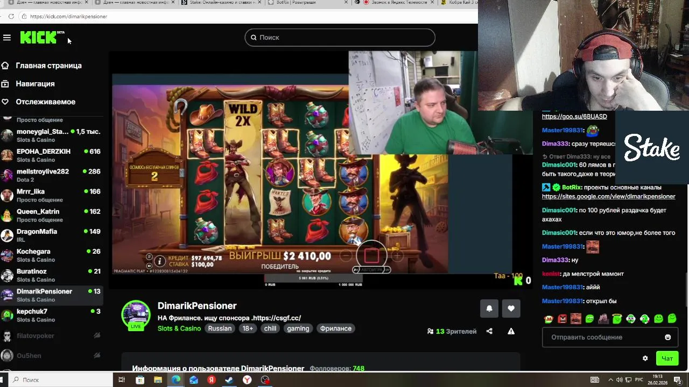
Task: Open the Kick hamburger menu
Action: pos(7,38)
